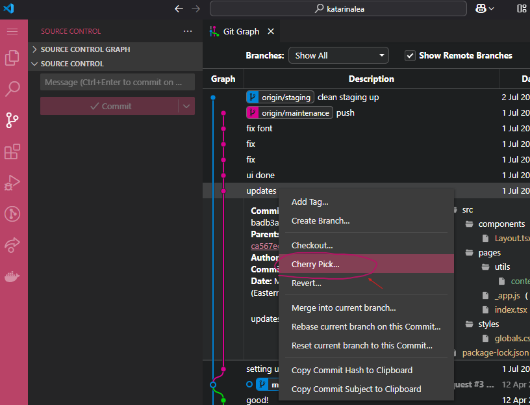
Task: Select Copy Commit Subject to Clipboard
Action: point(366,389)
